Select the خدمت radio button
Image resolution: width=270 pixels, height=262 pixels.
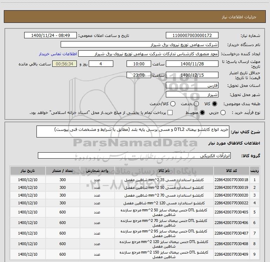(196, 104)
